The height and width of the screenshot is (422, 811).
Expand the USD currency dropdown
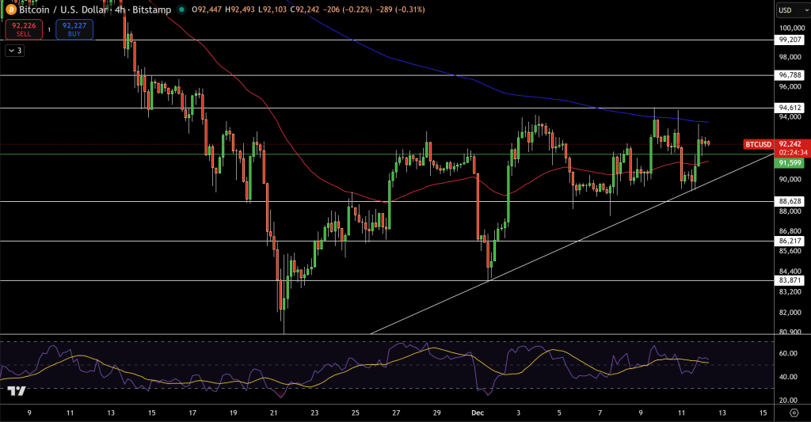tap(794, 10)
